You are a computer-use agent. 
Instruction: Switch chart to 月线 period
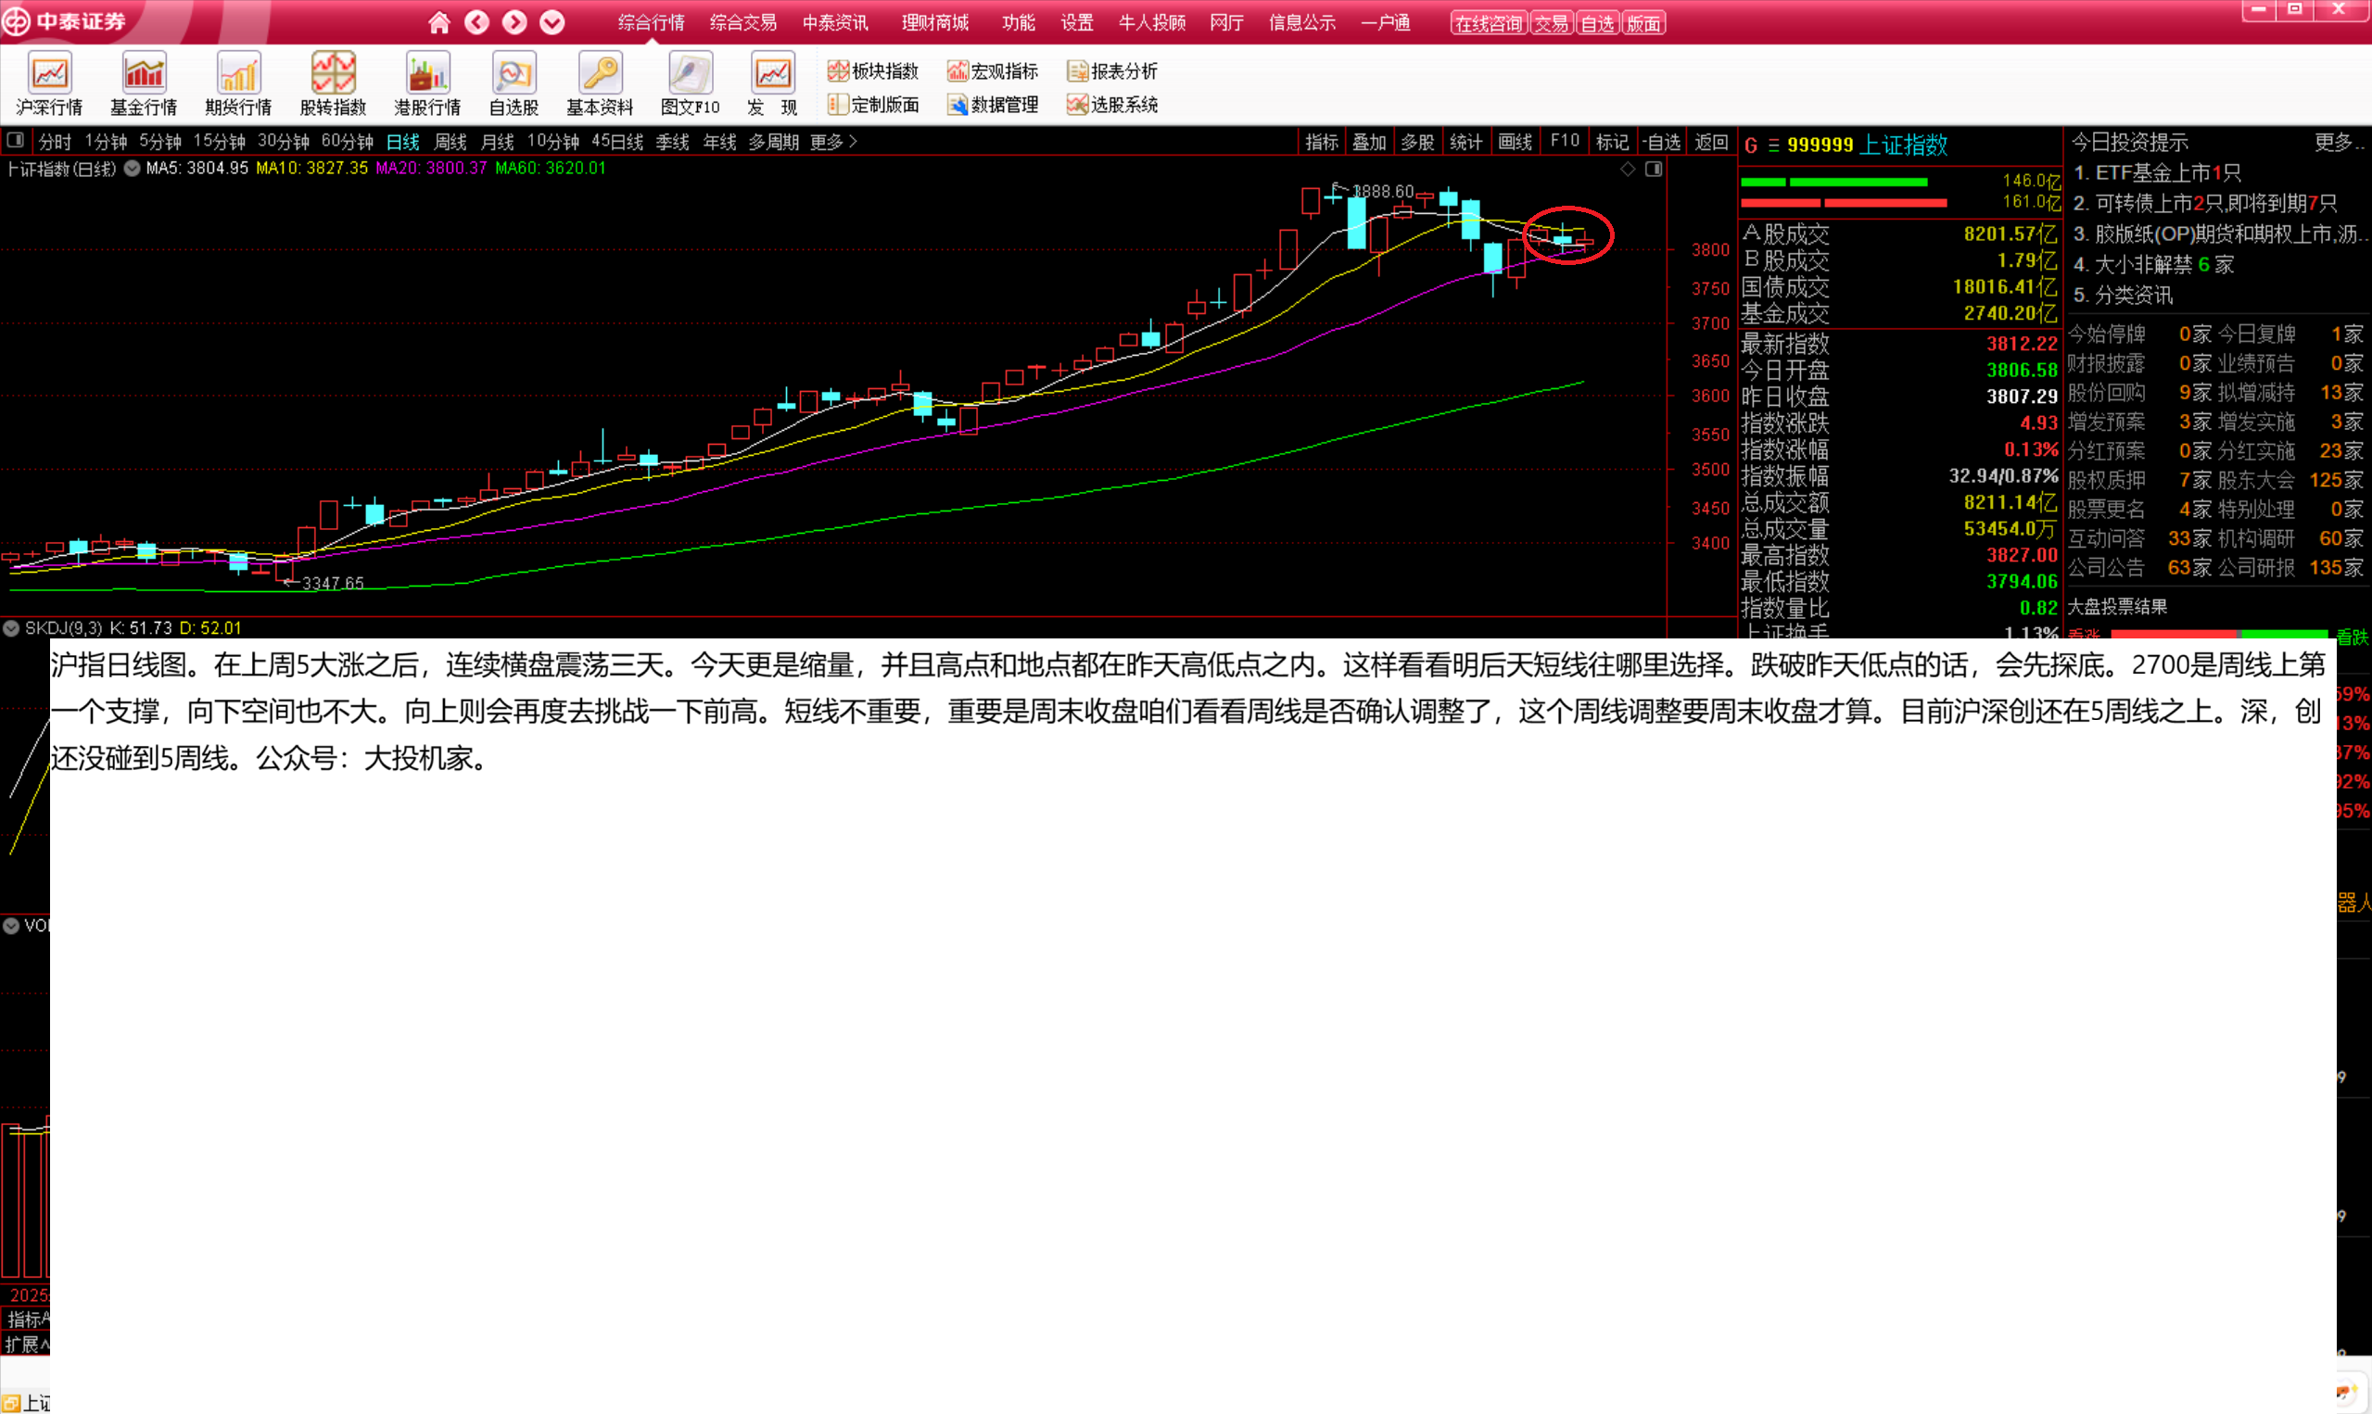pos(498,142)
